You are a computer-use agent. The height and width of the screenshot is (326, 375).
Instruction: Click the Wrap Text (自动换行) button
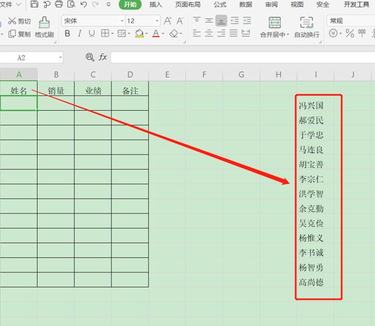coord(307,28)
